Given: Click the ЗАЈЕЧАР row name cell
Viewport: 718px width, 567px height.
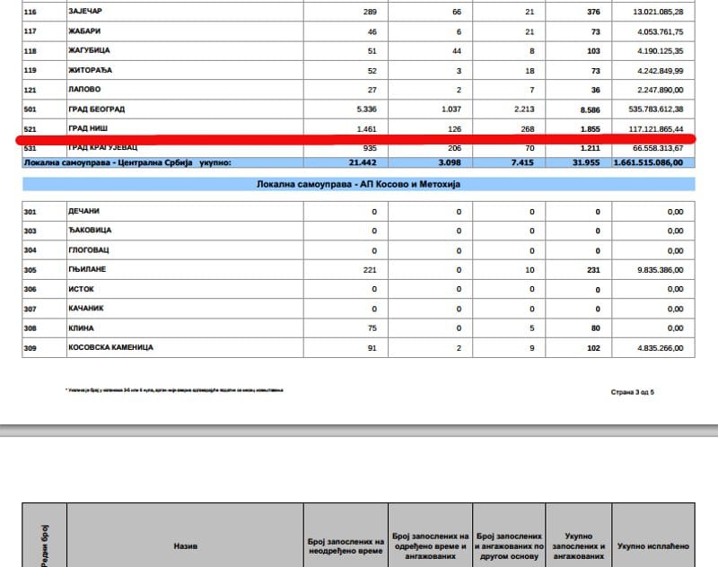Looking at the screenshot, I should point(87,12).
